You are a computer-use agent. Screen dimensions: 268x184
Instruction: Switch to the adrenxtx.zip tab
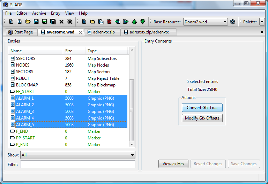click(102, 32)
